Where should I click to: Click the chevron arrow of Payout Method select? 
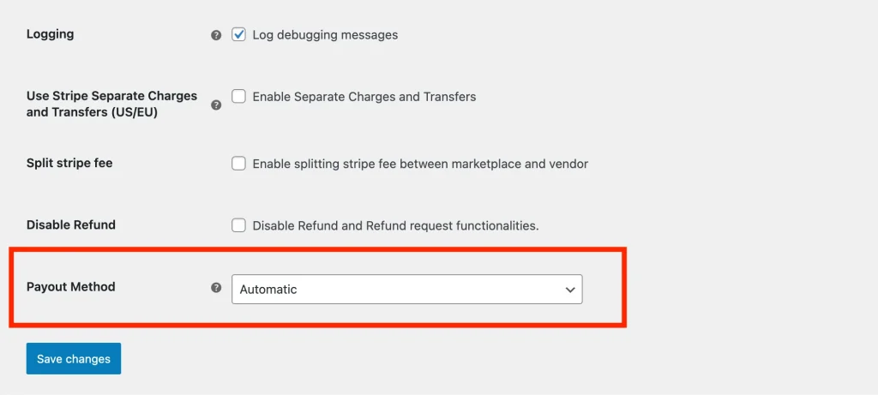(570, 290)
